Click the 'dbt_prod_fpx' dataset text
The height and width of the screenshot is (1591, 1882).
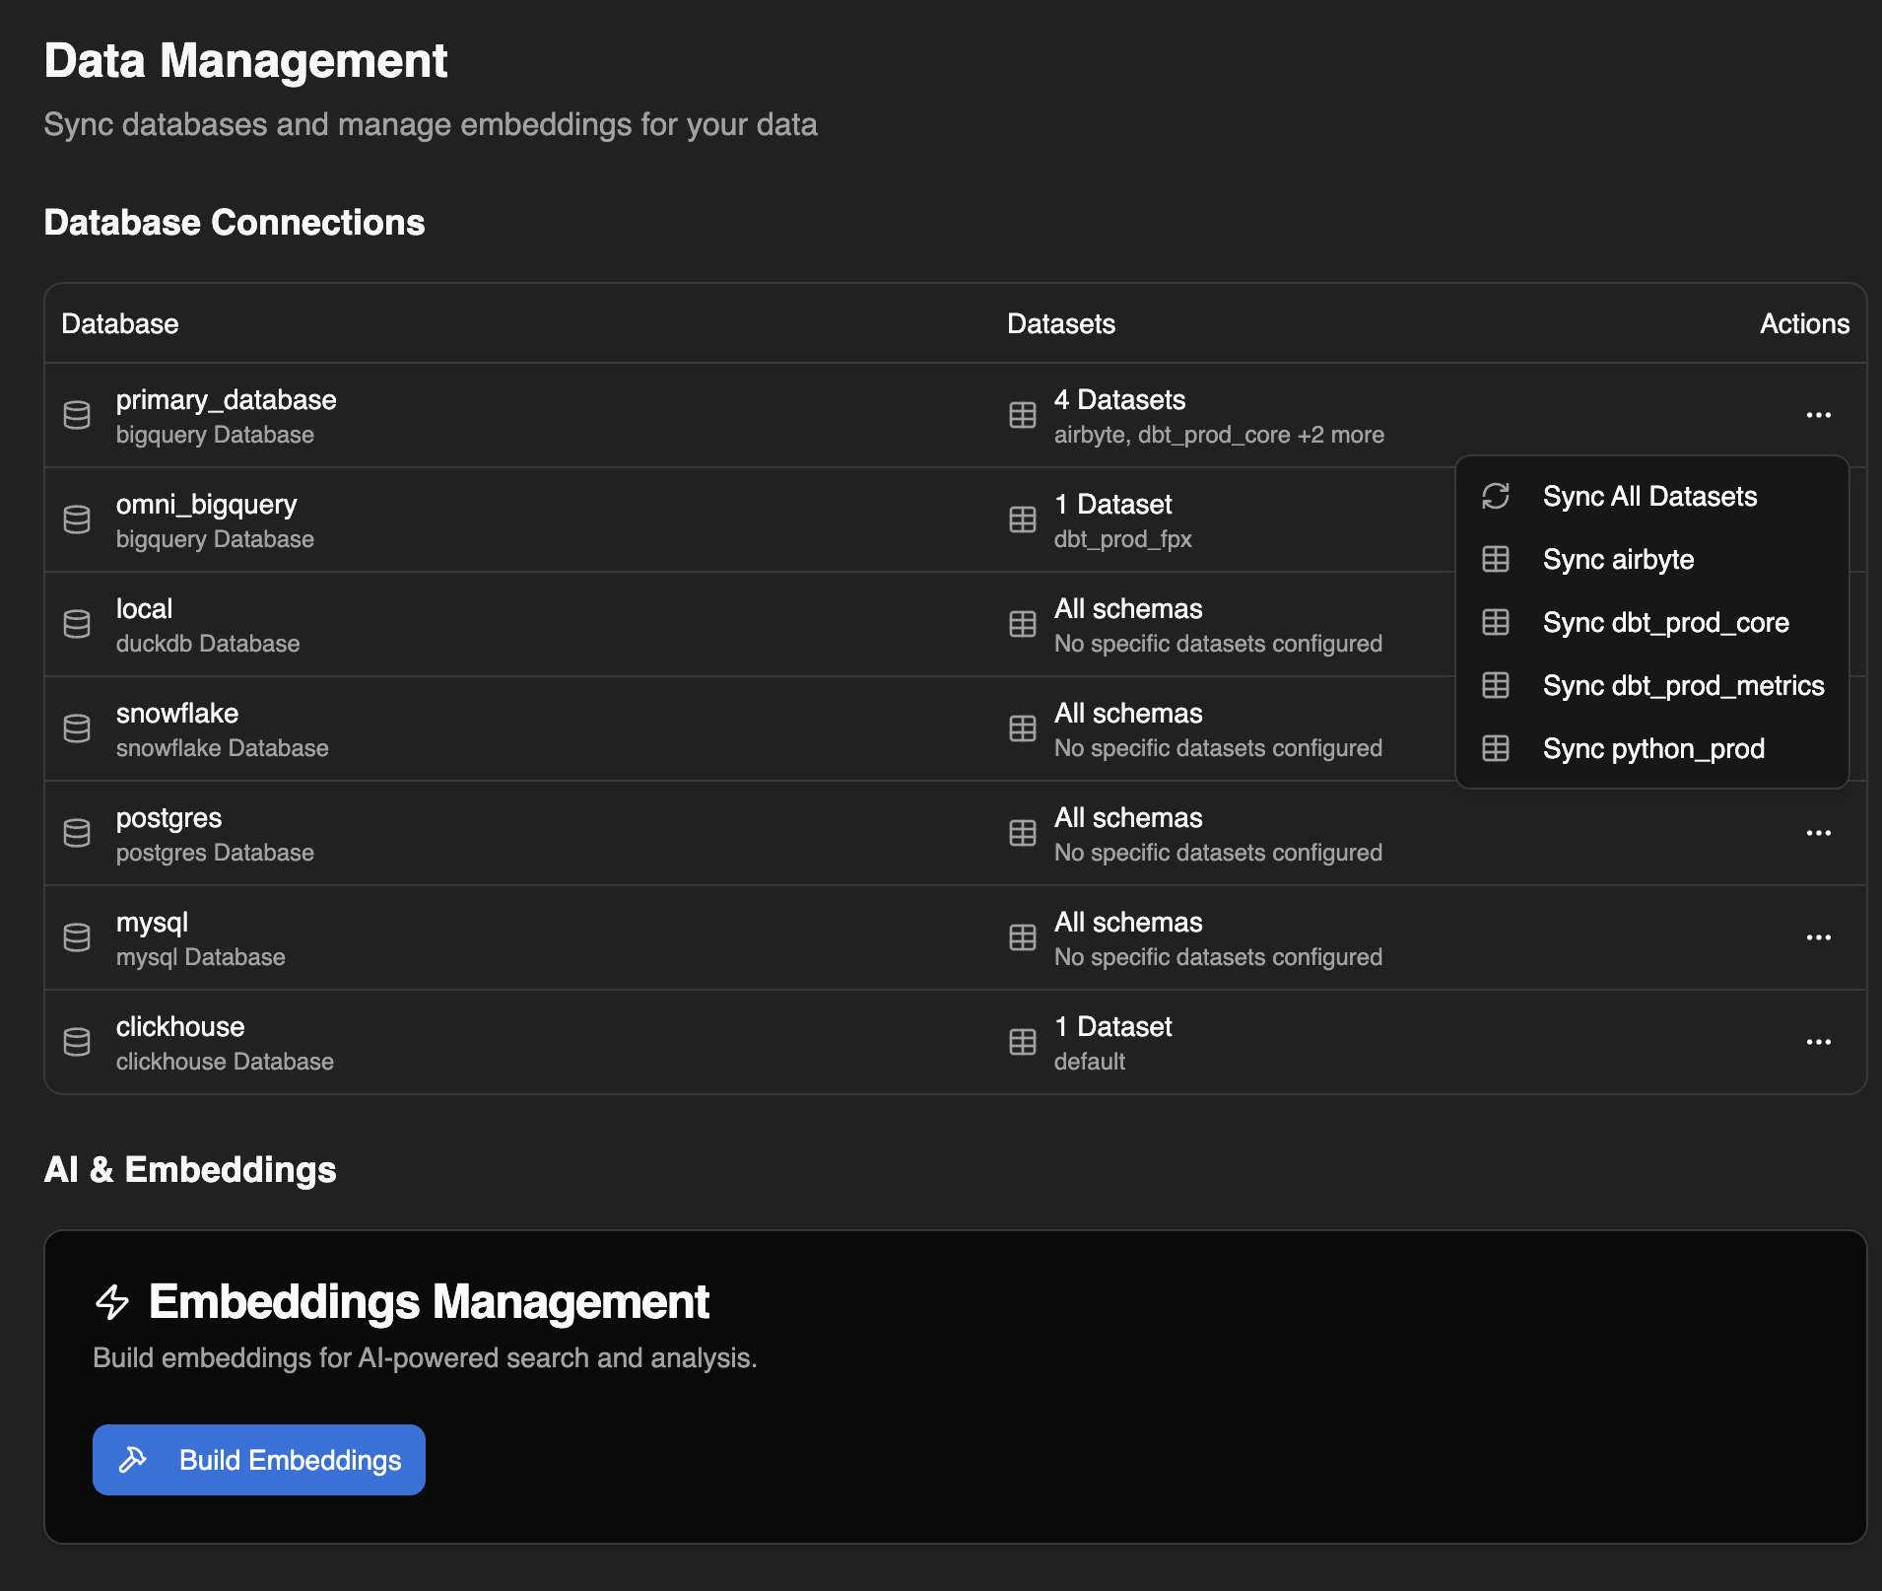point(1122,539)
